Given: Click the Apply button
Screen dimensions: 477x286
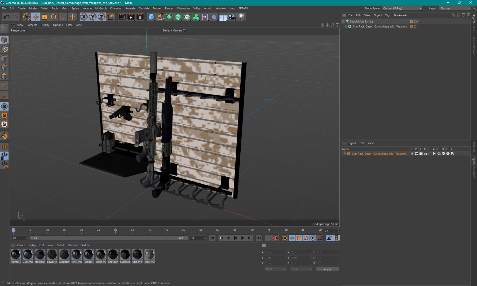Looking at the screenshot, I should (327, 269).
